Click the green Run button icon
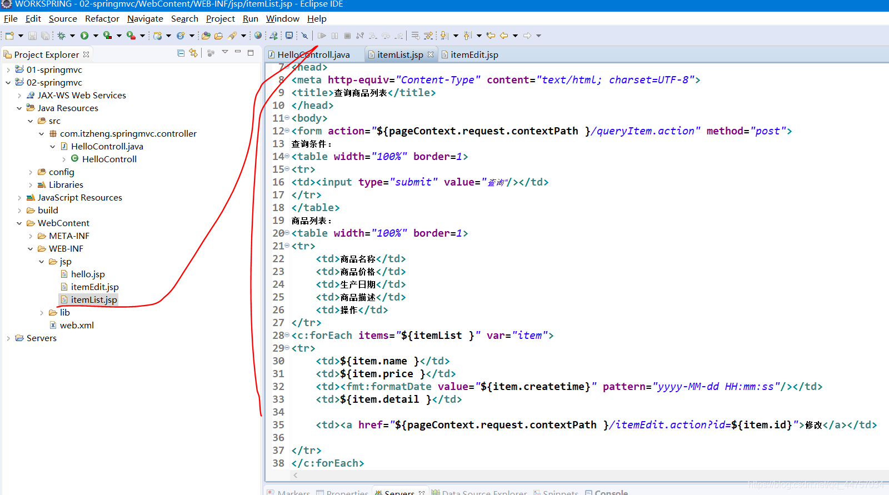889x495 pixels. pos(84,36)
